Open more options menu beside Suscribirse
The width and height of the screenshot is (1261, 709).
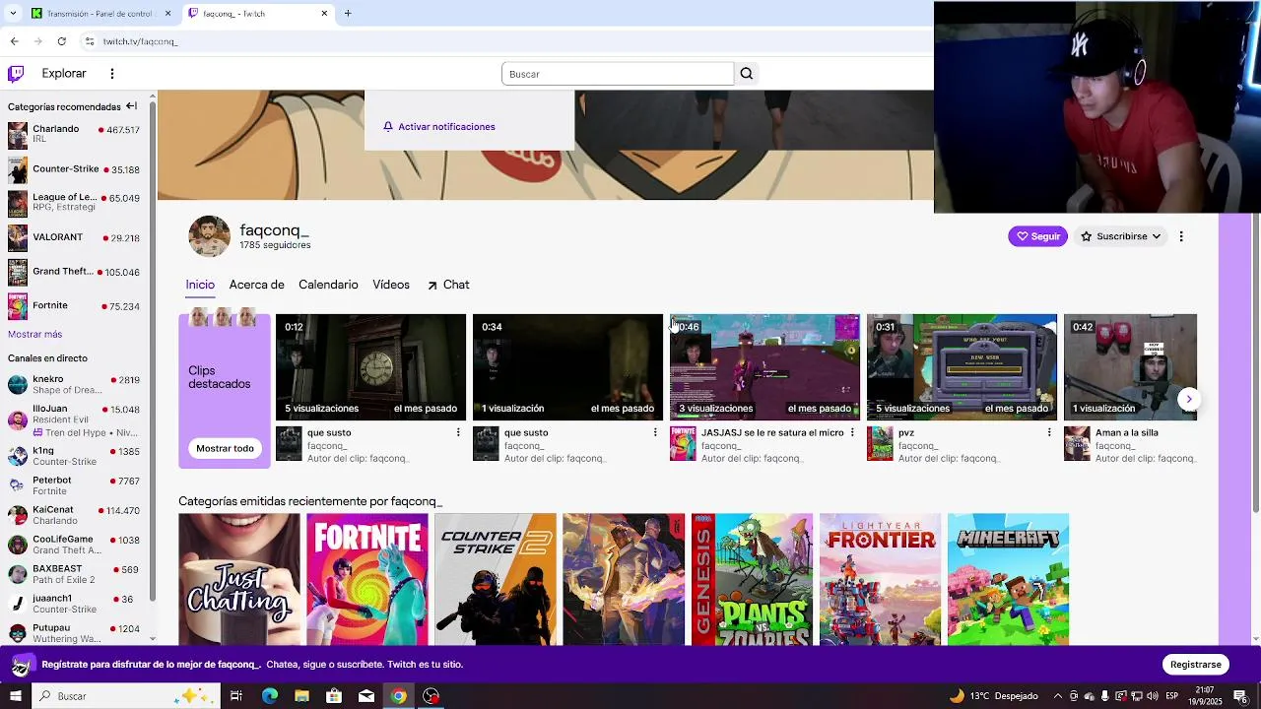[x=1181, y=236]
